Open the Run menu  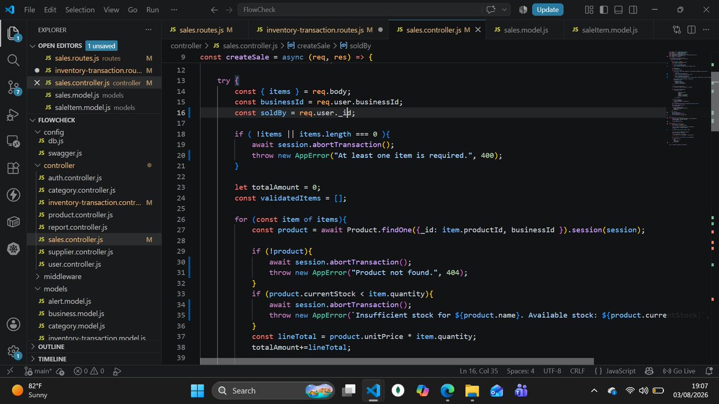coord(153,10)
